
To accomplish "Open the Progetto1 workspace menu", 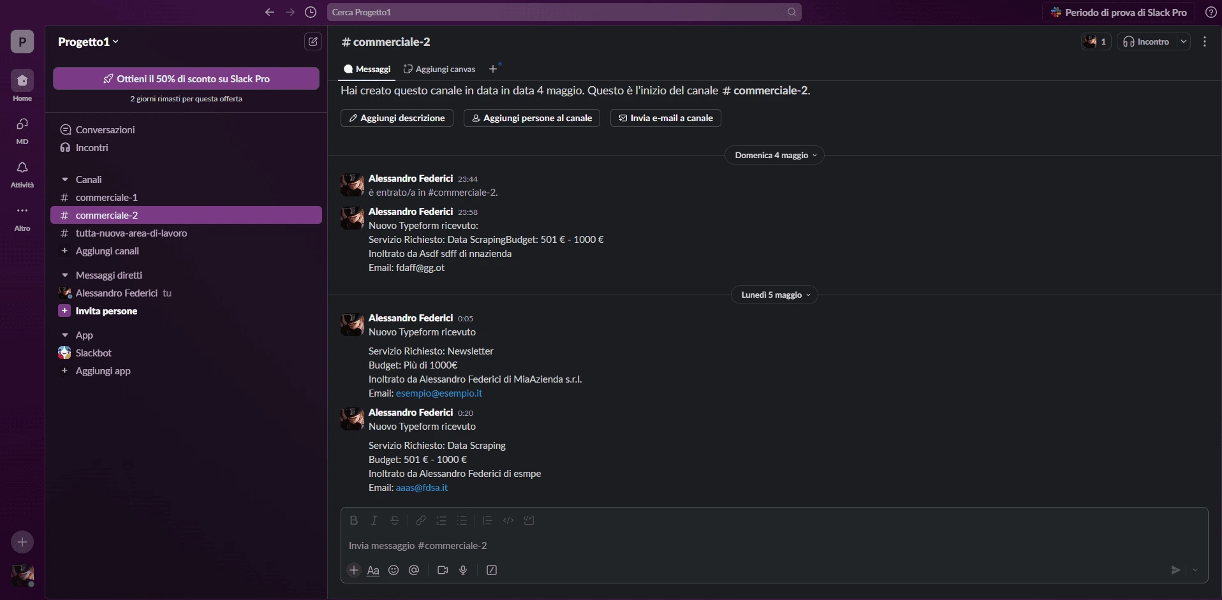I will pyautogui.click(x=88, y=42).
